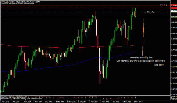Click the green 0.9565 price level tag
The image size is (177, 103).
click(x=174, y=17)
